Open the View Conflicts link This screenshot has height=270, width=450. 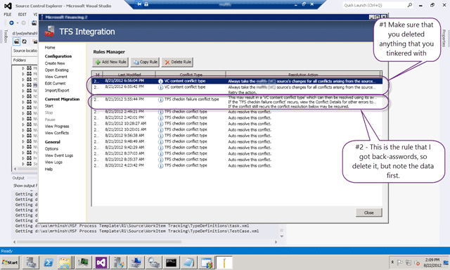[x=57, y=133]
